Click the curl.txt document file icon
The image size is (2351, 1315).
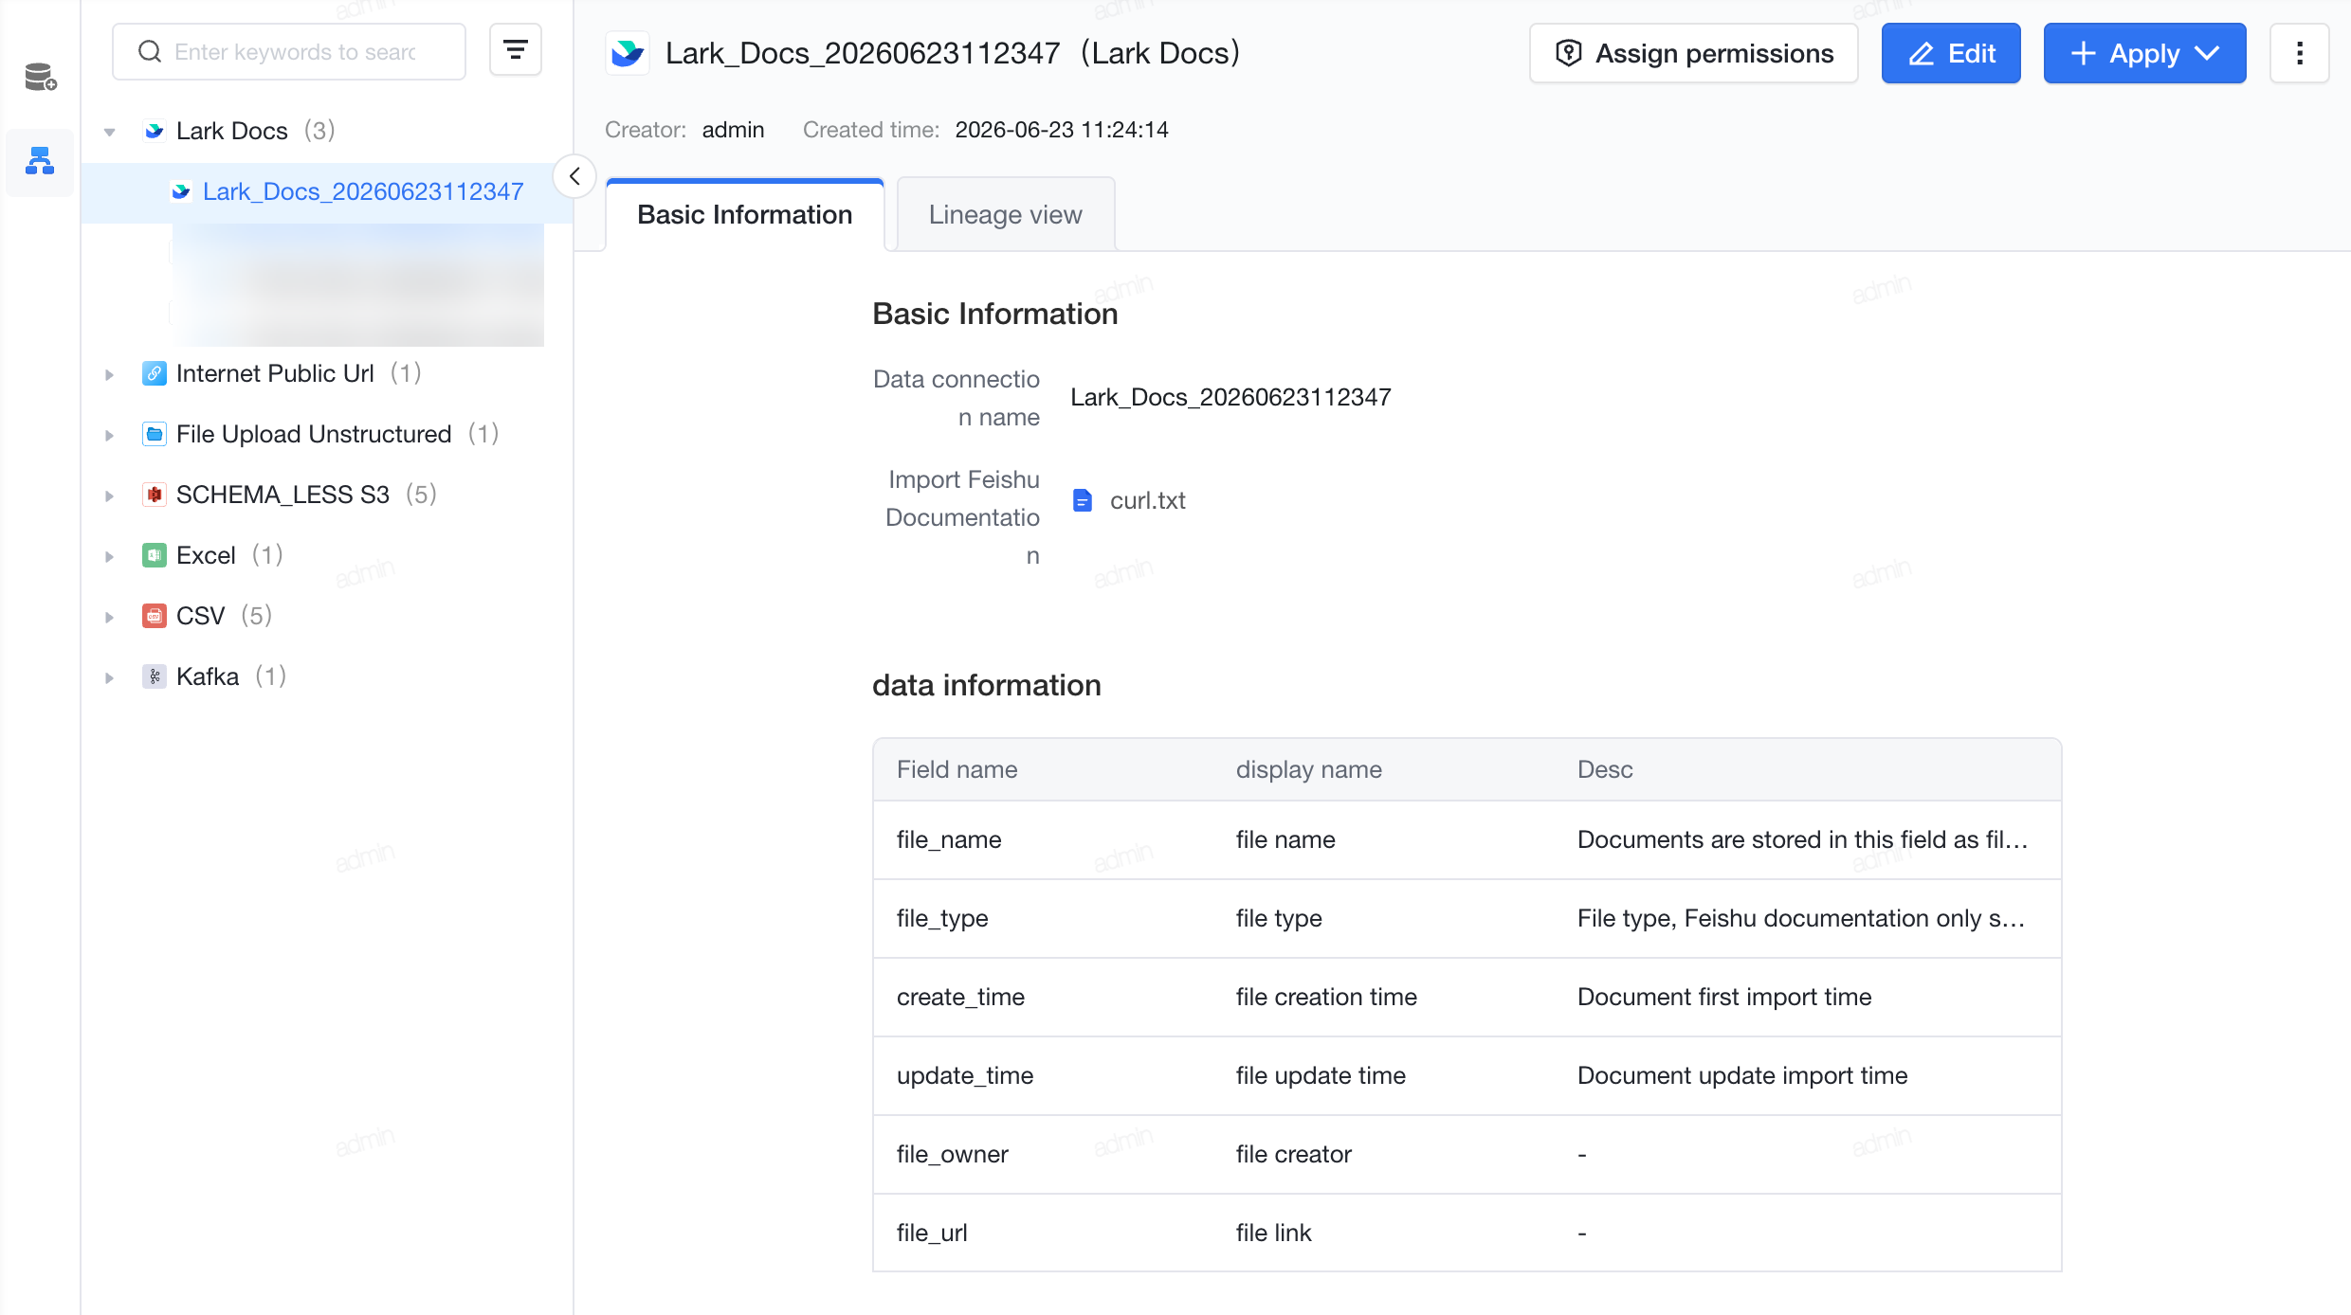tap(1083, 500)
